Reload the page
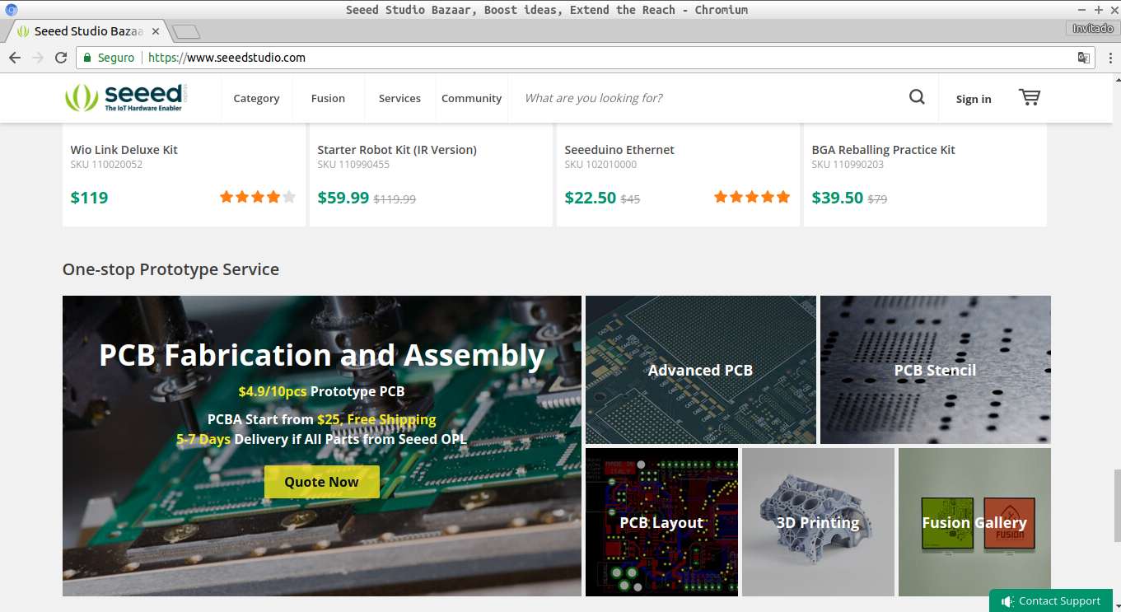This screenshot has width=1121, height=612. coord(60,58)
